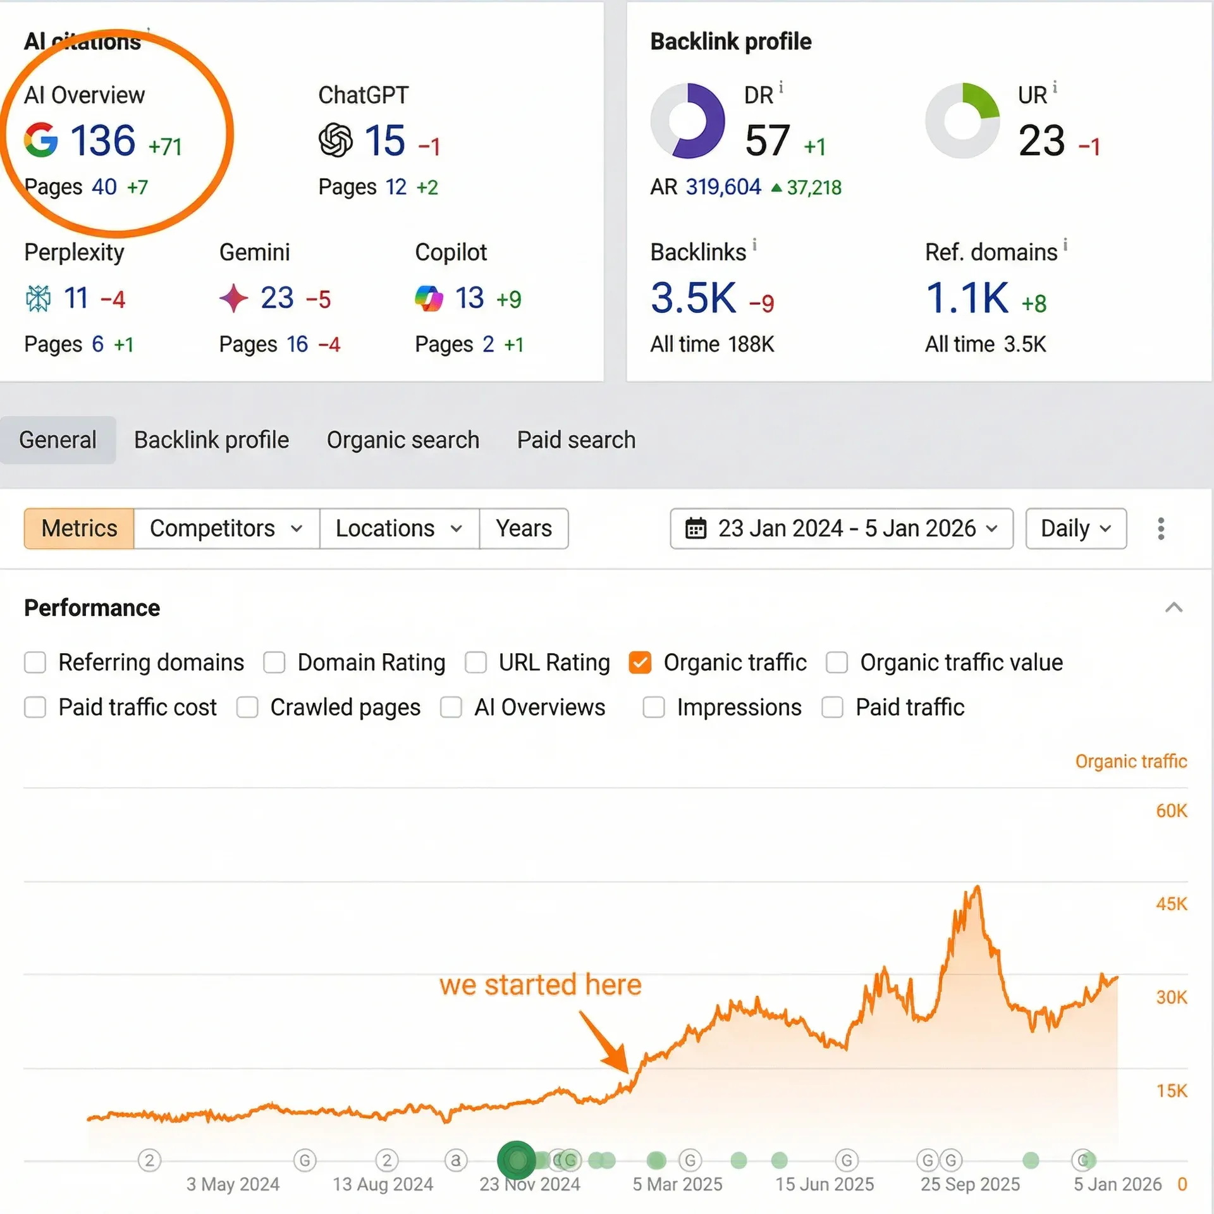Enable the Paid traffic cost checkbox
Image resolution: width=1214 pixels, height=1214 pixels.
point(35,708)
